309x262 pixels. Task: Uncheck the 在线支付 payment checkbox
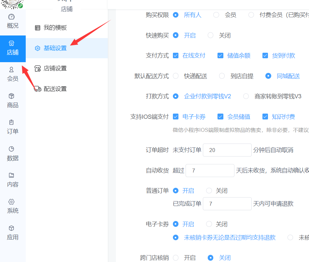[x=176, y=56]
